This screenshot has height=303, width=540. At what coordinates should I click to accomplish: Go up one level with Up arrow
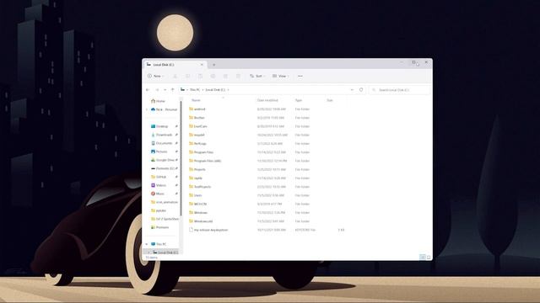pos(172,90)
